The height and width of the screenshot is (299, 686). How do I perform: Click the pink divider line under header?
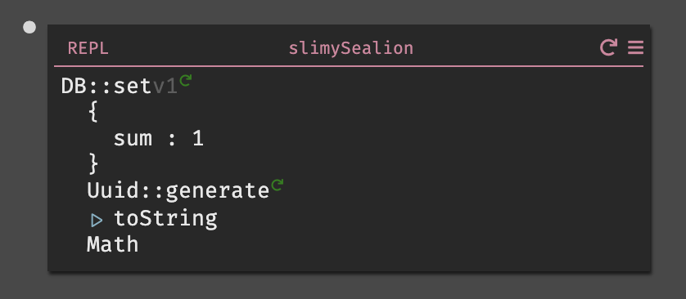(x=349, y=66)
